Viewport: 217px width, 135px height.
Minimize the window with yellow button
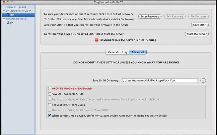[x=8, y=2]
